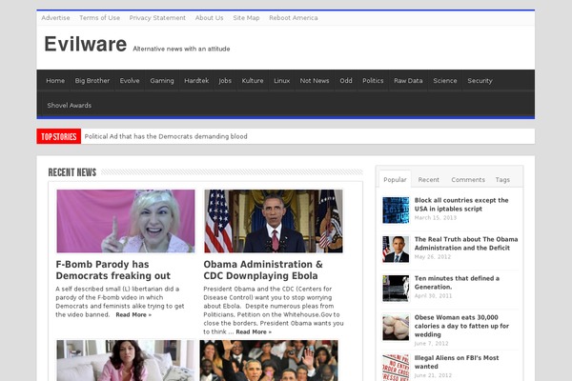Open the Odd category
The image size is (572, 381).
coord(346,81)
